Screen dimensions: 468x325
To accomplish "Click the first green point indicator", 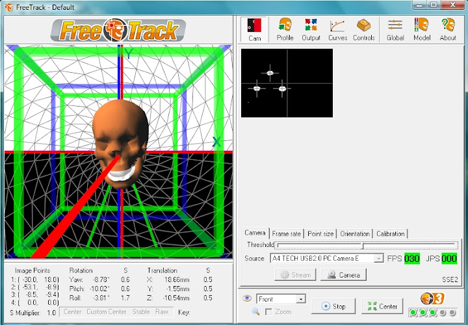I will (x=413, y=313).
